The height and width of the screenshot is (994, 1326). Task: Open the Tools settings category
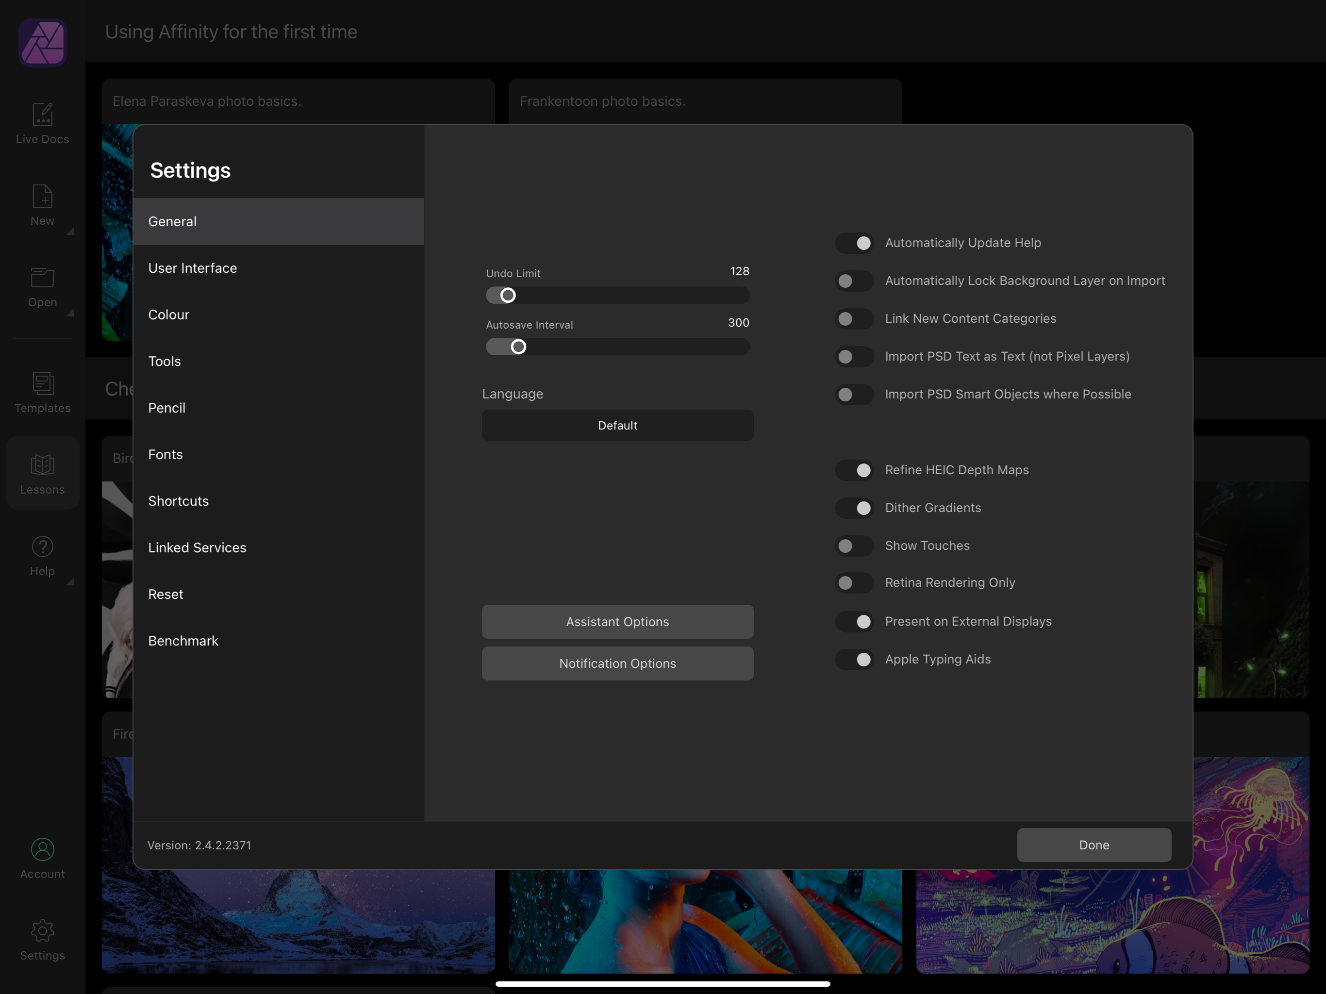click(x=278, y=361)
